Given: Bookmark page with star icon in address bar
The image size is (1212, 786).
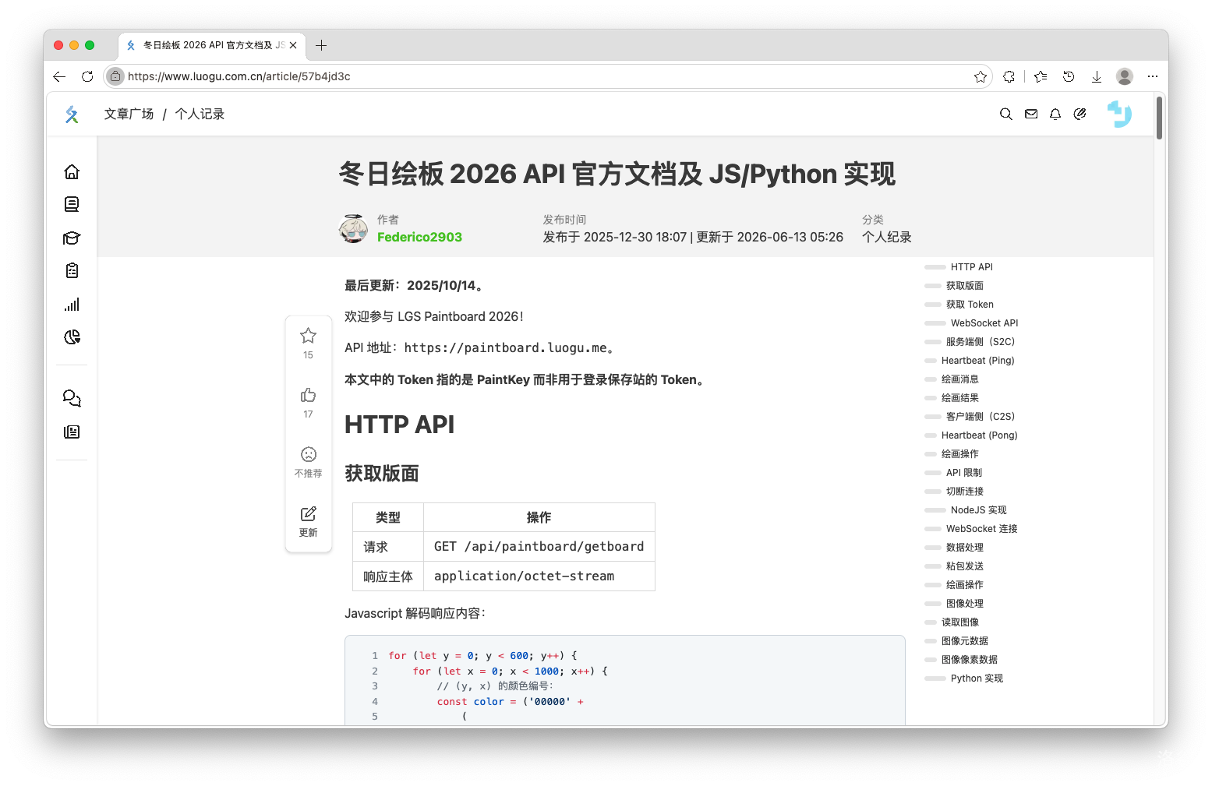Looking at the screenshot, I should (981, 76).
